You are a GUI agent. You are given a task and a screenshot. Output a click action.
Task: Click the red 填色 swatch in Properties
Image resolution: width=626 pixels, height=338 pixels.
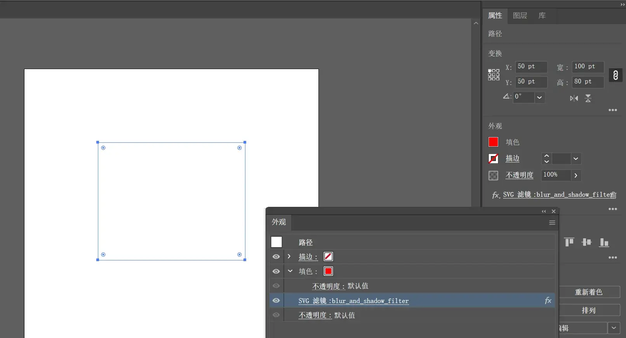coord(493,142)
